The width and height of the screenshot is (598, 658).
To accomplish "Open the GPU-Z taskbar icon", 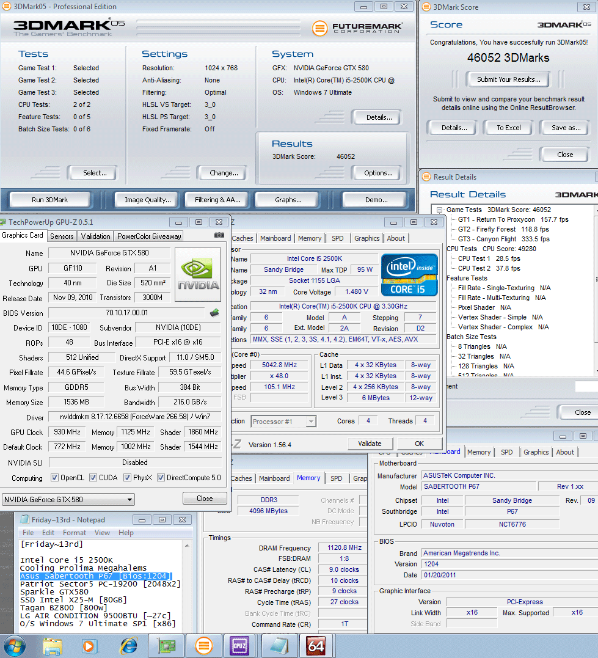I will click(x=166, y=646).
